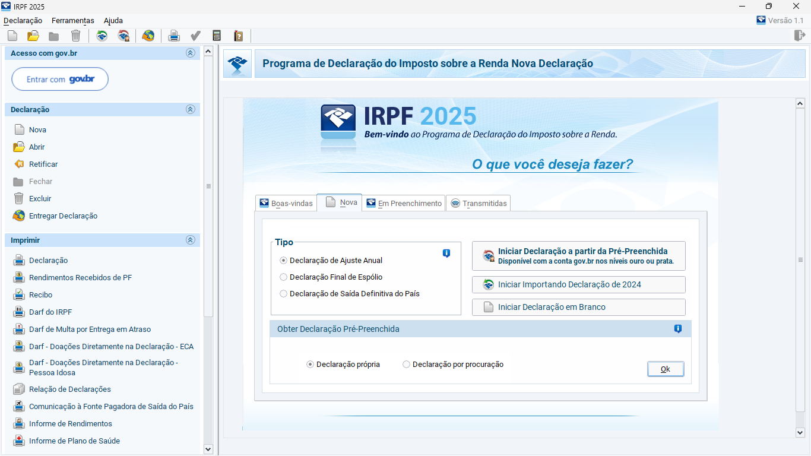Screen dimensions: 811x456
Task: Click the Entrar com gov.br button
Action: pyautogui.click(x=60, y=79)
